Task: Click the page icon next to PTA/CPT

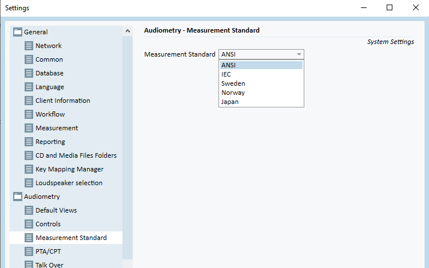Action: coord(29,251)
